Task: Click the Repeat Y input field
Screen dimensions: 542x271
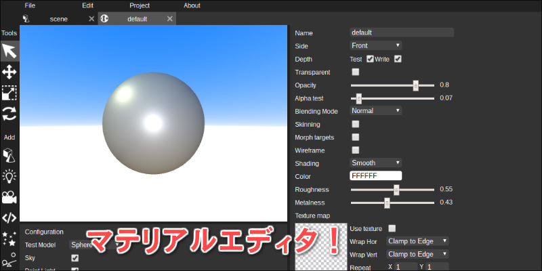Action: (x=437, y=267)
